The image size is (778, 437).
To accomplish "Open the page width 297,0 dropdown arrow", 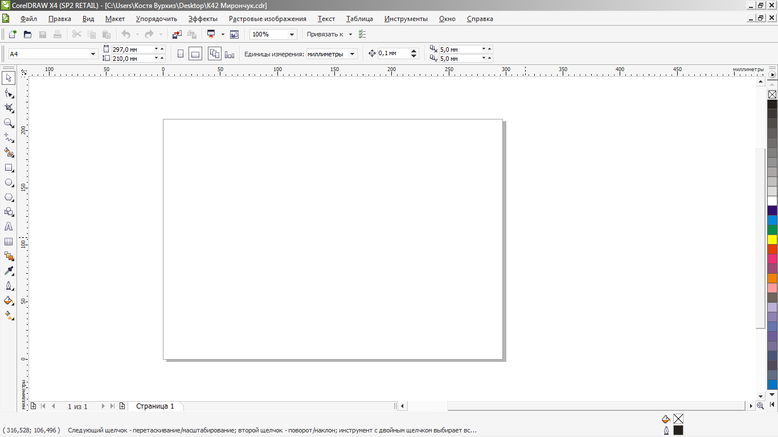I will click(155, 49).
